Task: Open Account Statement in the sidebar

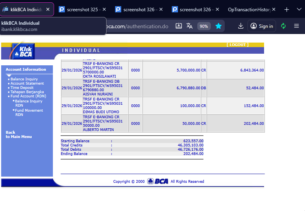Action: pyautogui.click(x=27, y=83)
